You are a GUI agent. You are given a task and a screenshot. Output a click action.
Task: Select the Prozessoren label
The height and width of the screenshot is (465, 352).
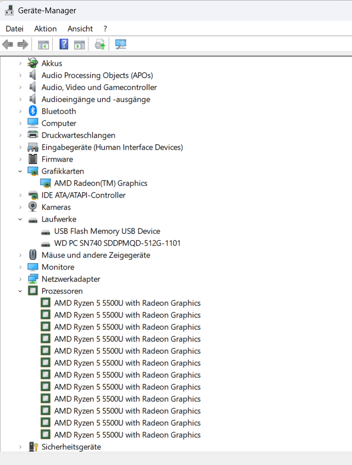[x=62, y=291]
